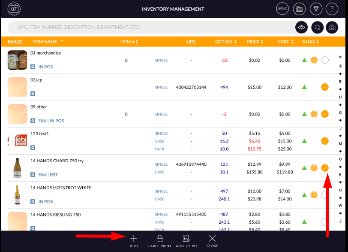Jump to letter M in alphabet index
The height and width of the screenshot is (252, 348).
[x=340, y=143]
